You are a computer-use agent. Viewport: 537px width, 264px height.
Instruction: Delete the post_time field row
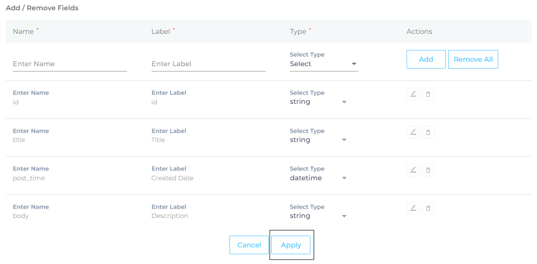428,170
